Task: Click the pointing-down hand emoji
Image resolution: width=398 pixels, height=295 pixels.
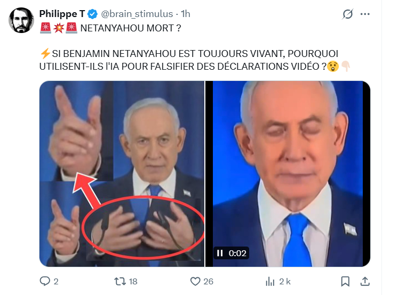Action: 346,67
